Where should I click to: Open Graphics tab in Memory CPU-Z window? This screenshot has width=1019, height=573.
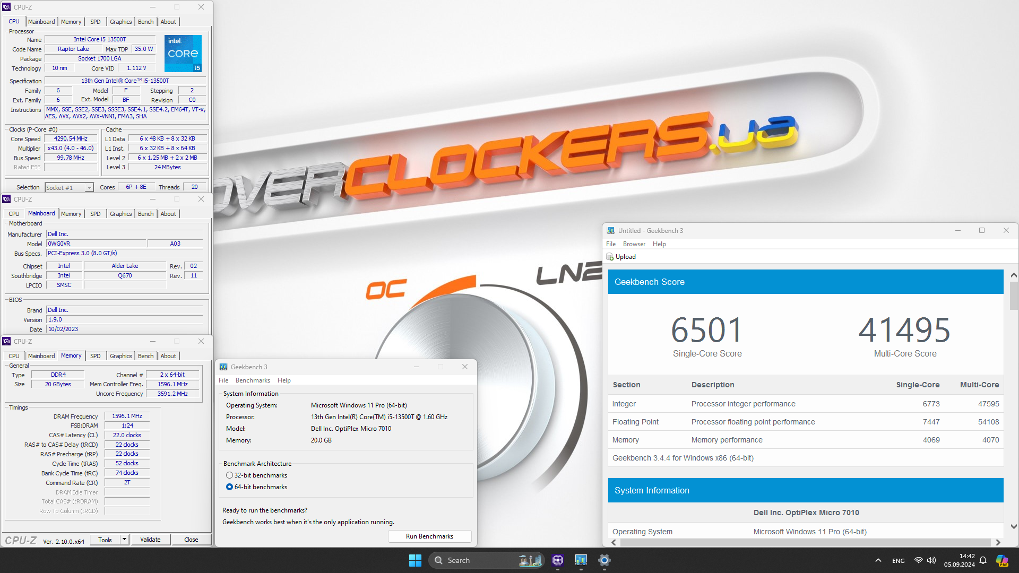(121, 356)
